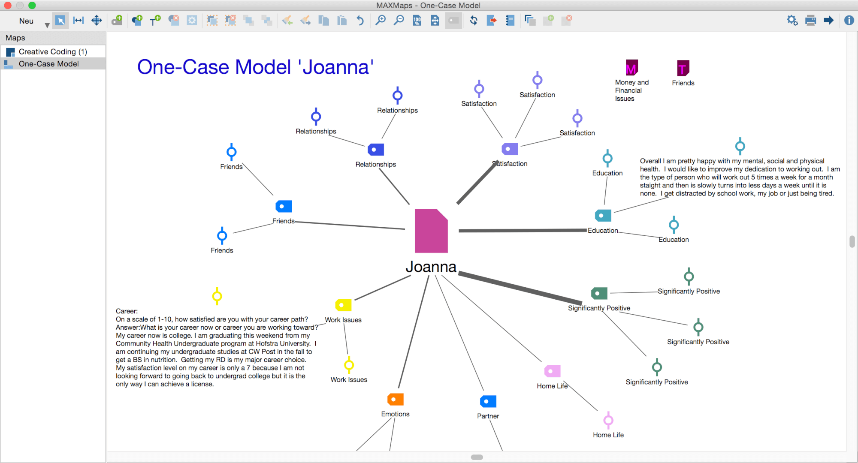Click the copy icon

[x=323, y=20]
